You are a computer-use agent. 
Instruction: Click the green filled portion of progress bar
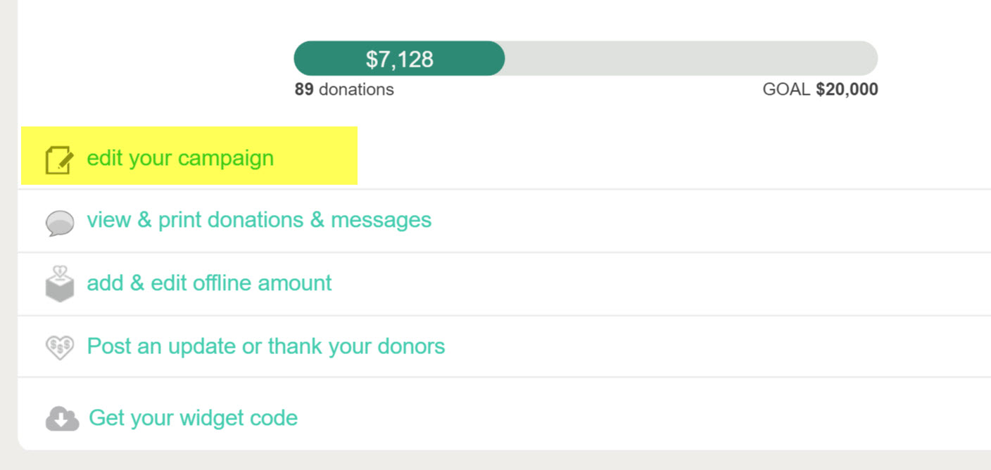(399, 58)
